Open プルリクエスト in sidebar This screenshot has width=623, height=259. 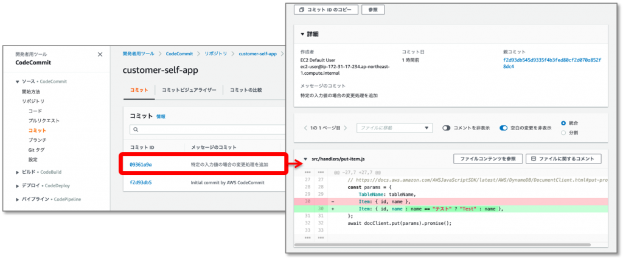click(44, 120)
